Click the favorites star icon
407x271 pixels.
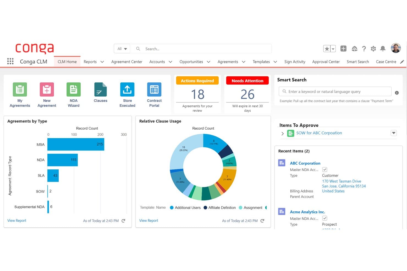327,49
